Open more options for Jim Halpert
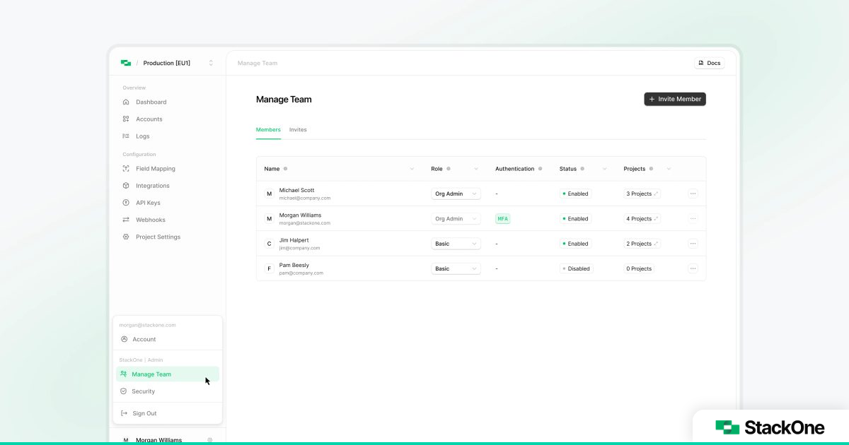This screenshot has width=849, height=445. (x=693, y=244)
